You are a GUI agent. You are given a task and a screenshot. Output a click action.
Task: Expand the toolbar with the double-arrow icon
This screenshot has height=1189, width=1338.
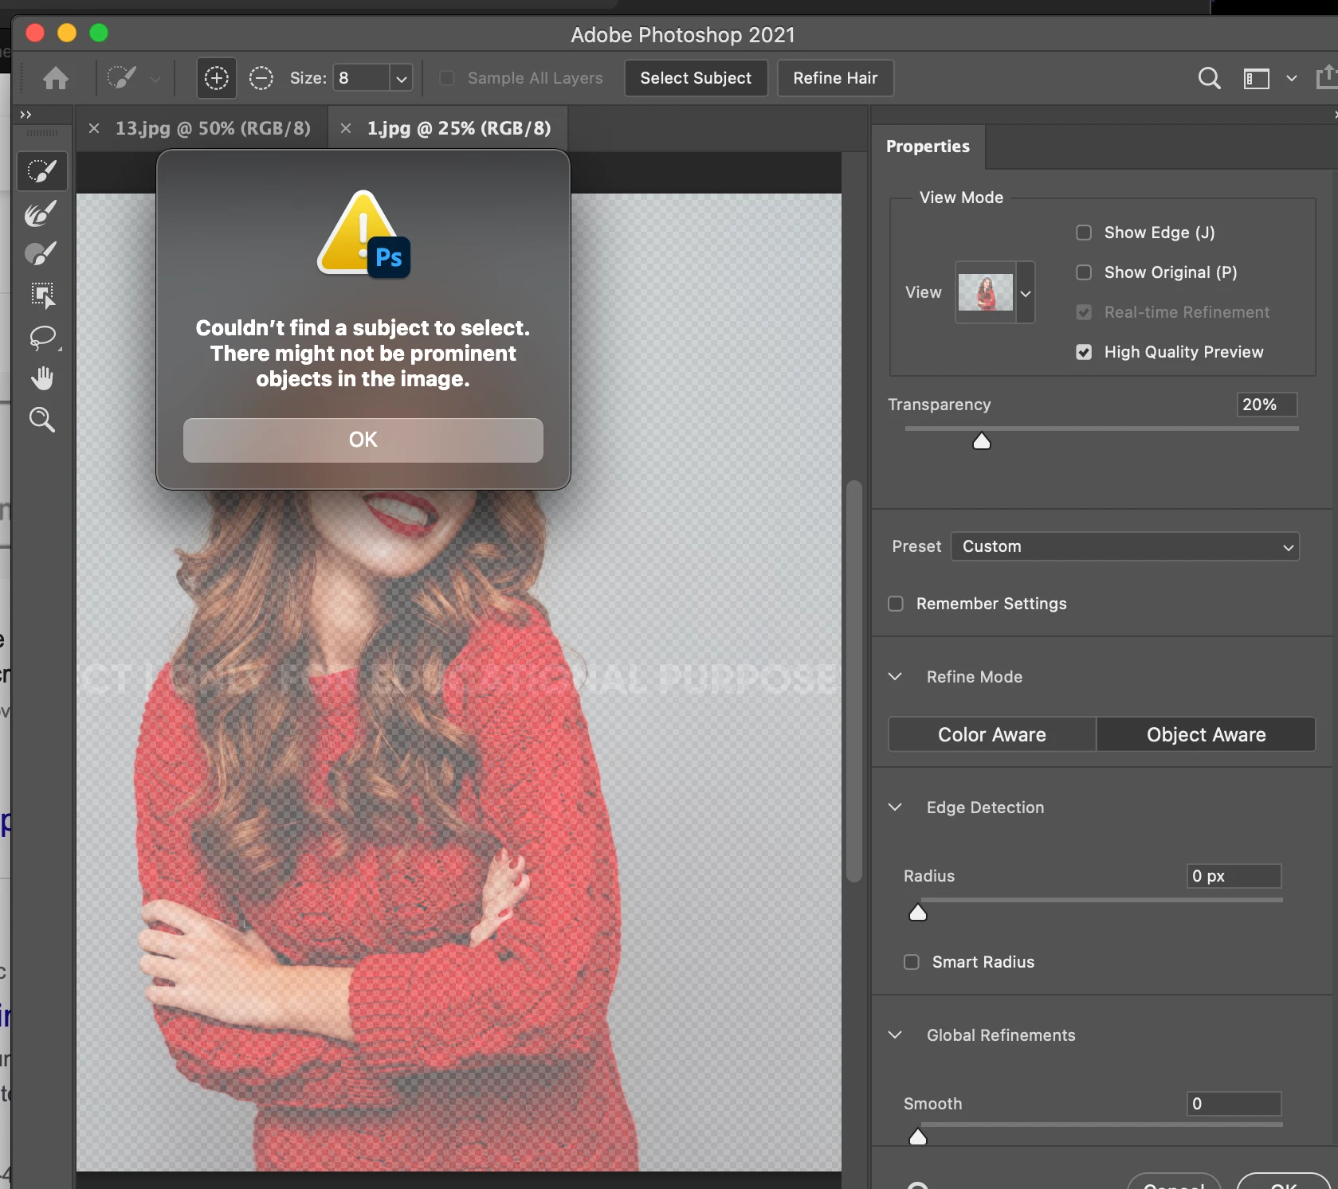pyautogui.click(x=26, y=115)
